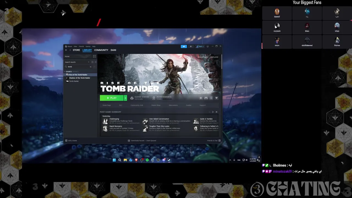The image size is (352, 198).
Task: Open Spotify from taskbar
Action: click(x=147, y=160)
